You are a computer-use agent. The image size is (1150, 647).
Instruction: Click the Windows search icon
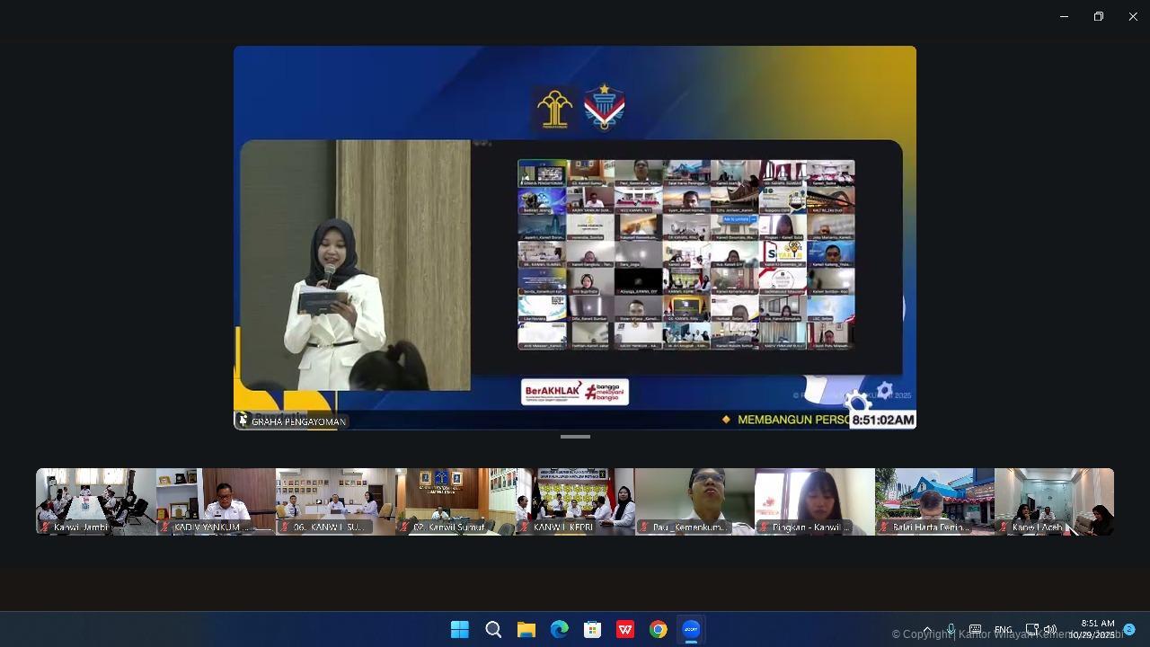pyautogui.click(x=493, y=629)
